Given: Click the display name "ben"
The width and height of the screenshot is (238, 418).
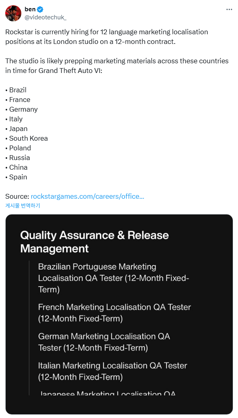Looking at the screenshot, I should coord(30,9).
